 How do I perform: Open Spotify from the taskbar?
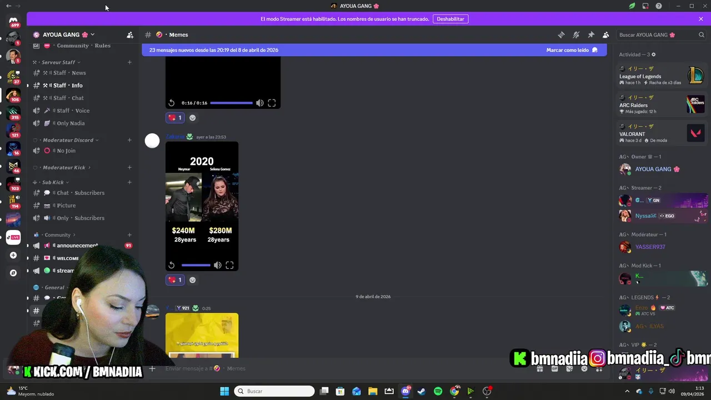(438, 391)
